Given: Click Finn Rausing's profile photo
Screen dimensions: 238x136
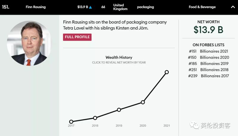Looking at the screenshot, I should pos(29,43).
